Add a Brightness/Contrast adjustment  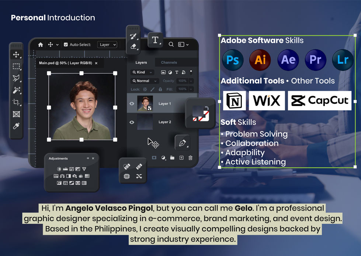[59, 169]
